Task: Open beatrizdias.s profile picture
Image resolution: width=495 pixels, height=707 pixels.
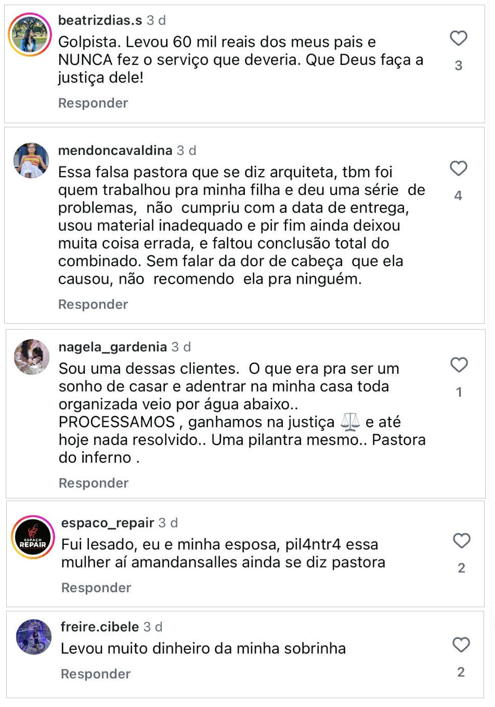Action: (x=30, y=35)
